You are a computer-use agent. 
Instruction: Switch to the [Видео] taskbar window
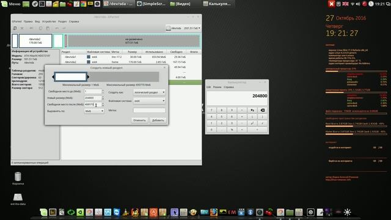pos(183,4)
